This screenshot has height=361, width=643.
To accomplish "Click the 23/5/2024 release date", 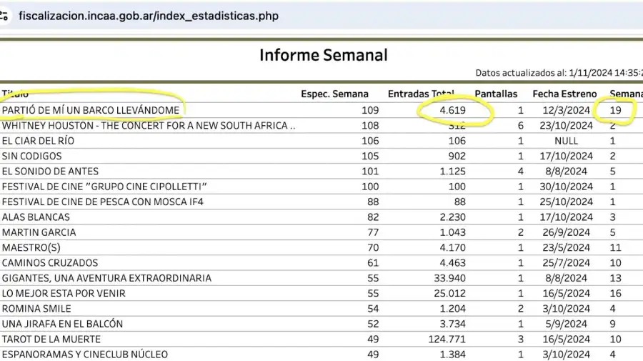I will [566, 247].
